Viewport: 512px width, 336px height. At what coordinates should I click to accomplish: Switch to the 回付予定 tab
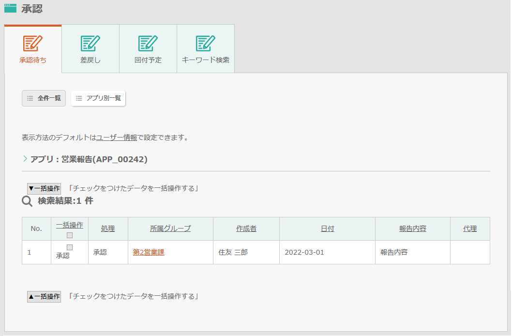click(x=148, y=48)
